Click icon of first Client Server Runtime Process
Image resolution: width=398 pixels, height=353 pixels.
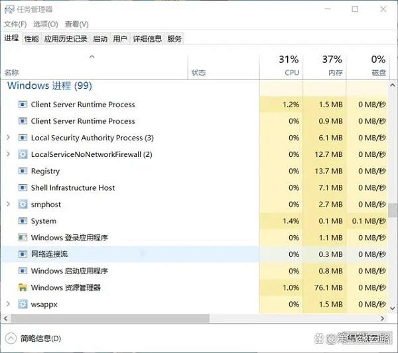[x=23, y=105]
